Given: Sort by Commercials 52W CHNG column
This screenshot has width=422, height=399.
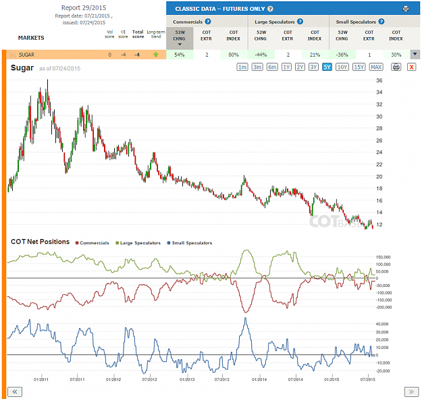Looking at the screenshot, I should pyautogui.click(x=180, y=38).
